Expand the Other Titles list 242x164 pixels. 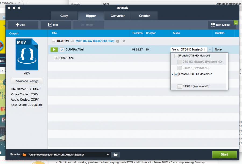click(x=56, y=58)
